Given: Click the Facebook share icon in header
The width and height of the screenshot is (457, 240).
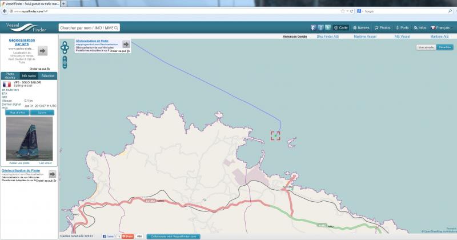Looking at the screenshot, I should [x=313, y=27].
